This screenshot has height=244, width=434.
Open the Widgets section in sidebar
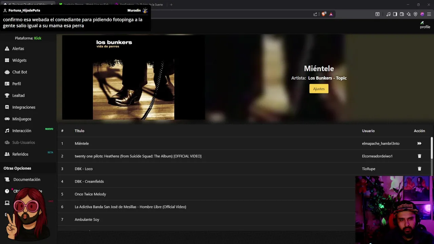coord(19,60)
